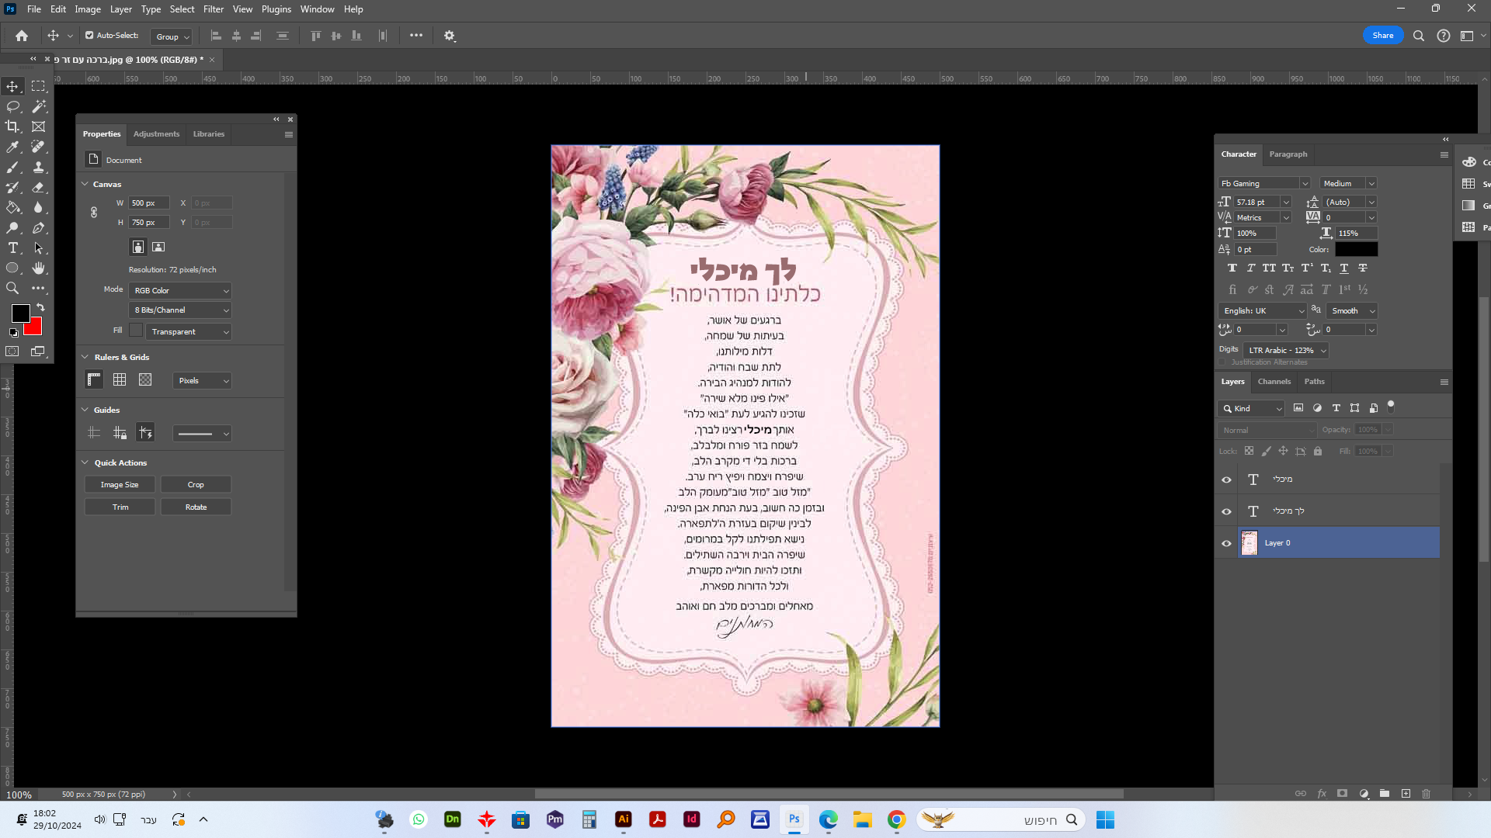The image size is (1491, 838).
Task: Create a new layer with plus icon
Action: pos(1406,794)
